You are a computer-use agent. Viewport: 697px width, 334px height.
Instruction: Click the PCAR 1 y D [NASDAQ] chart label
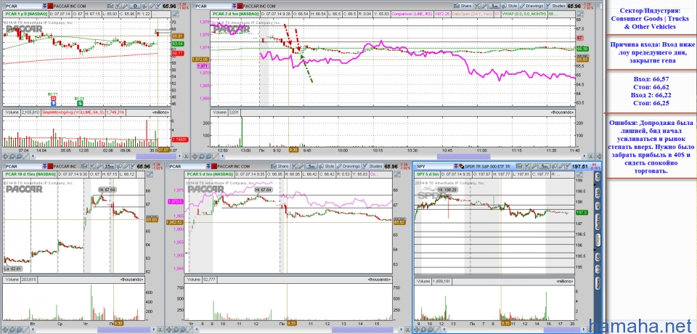tap(26, 14)
